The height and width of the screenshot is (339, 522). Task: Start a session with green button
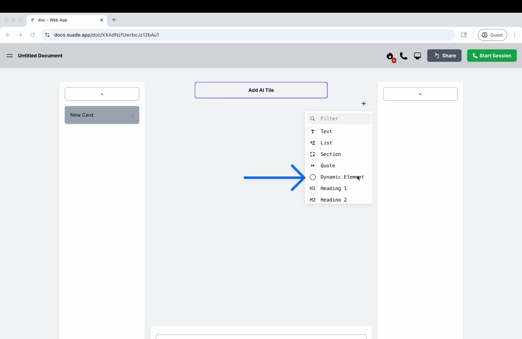coord(492,56)
